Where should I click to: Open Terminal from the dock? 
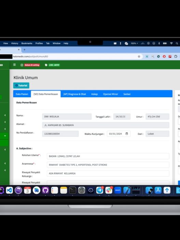73,190
